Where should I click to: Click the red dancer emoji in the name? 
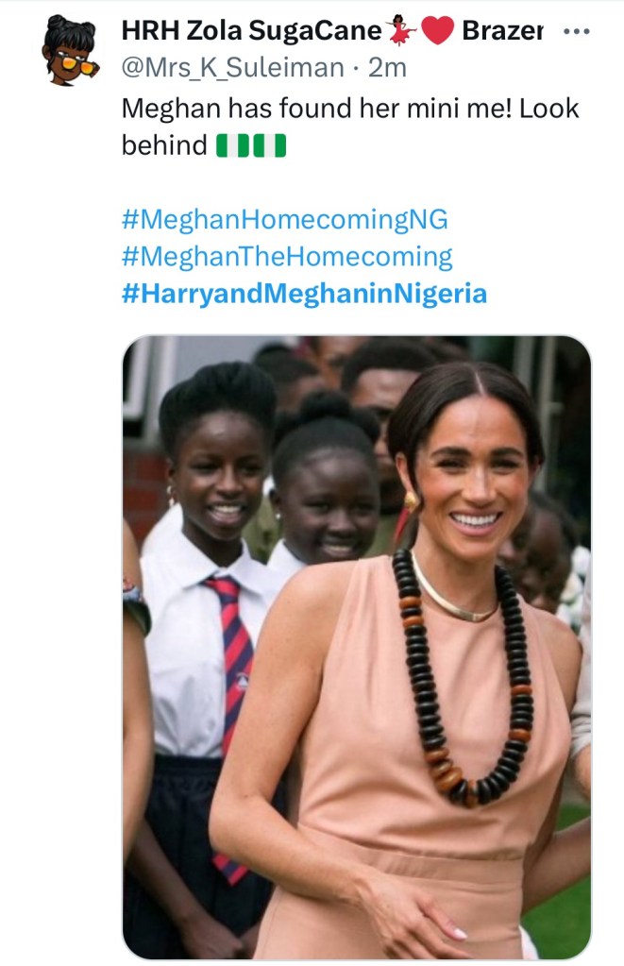[x=400, y=32]
